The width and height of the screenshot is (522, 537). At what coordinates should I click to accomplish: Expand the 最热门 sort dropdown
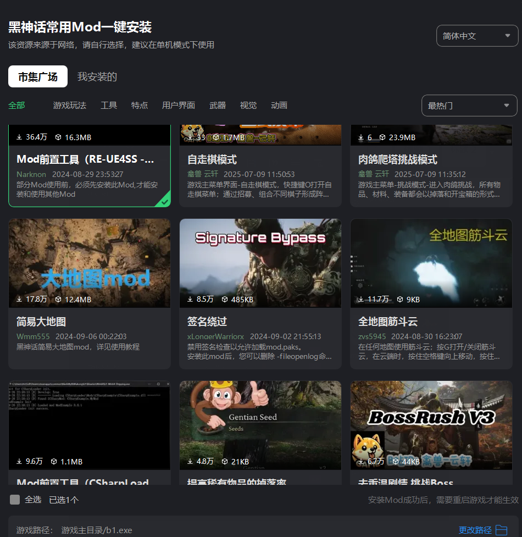[469, 106]
